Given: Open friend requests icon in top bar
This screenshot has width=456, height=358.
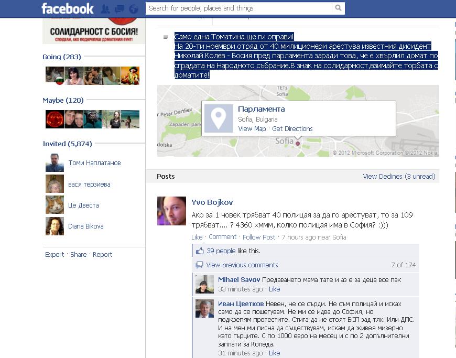Looking at the screenshot, I should [105, 9].
